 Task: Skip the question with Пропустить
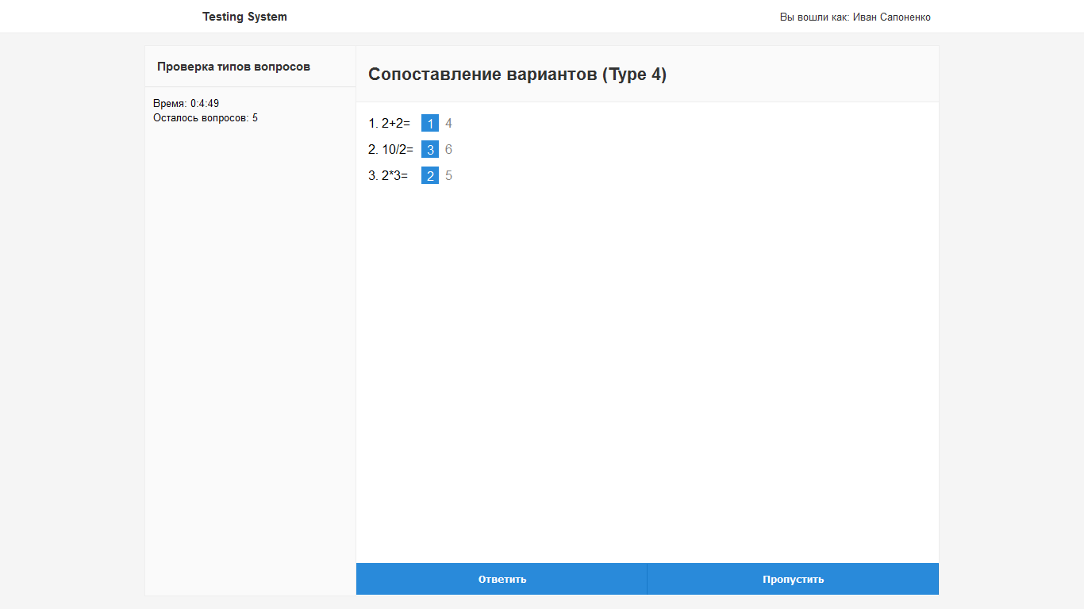coord(793,579)
